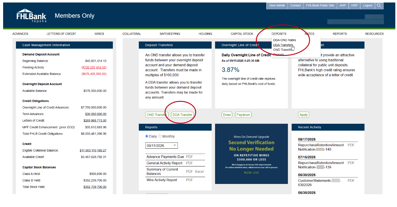Click the search magnifier icon
Image resolution: width=397 pixels, height=207 pixels.
379,6
